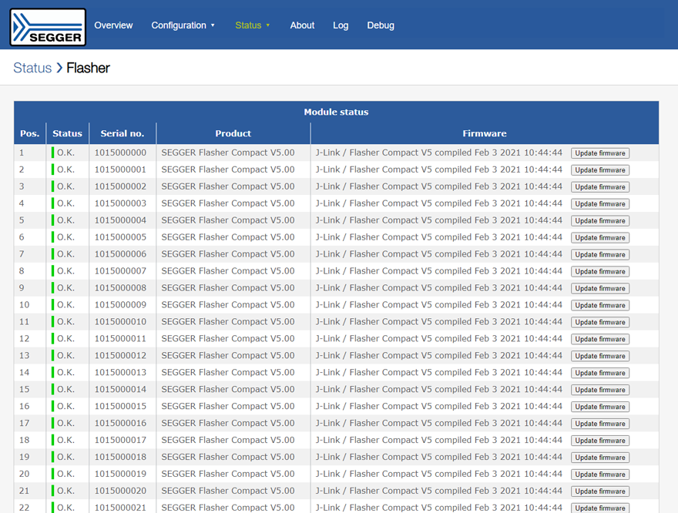Select serial number 1015000011
This screenshot has width=678, height=513.
click(x=120, y=338)
